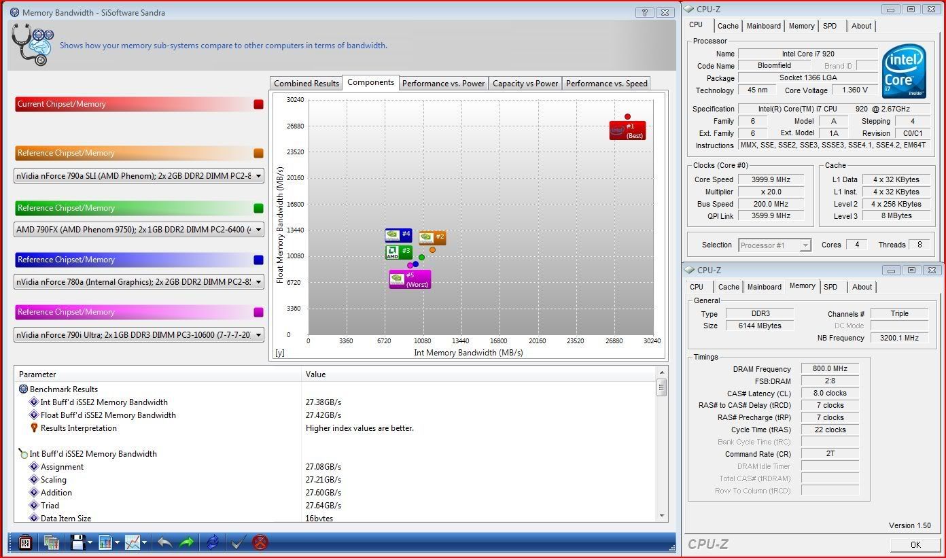Click the results list scrollbar thumb
946x558 pixels.
tap(662, 387)
